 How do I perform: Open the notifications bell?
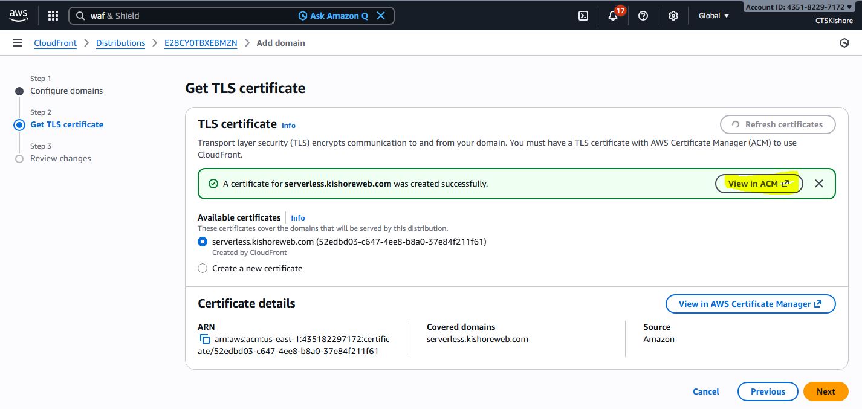click(613, 16)
